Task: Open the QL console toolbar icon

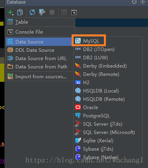Action: 74,13
